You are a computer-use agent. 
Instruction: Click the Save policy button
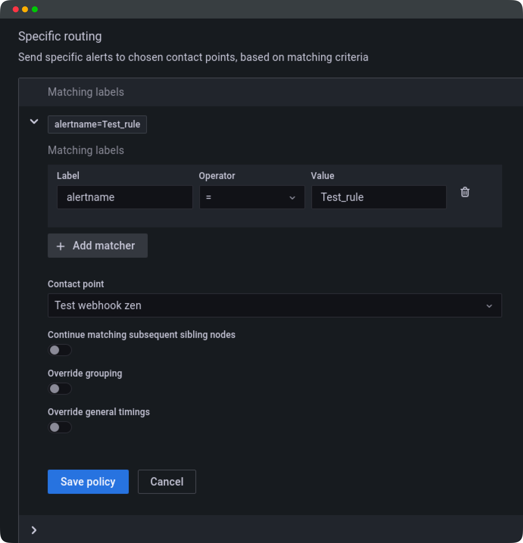click(x=88, y=482)
